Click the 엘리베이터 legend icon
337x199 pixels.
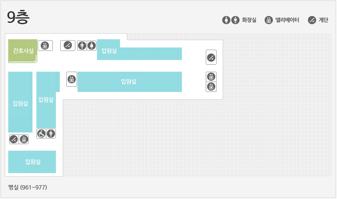[x=269, y=20]
